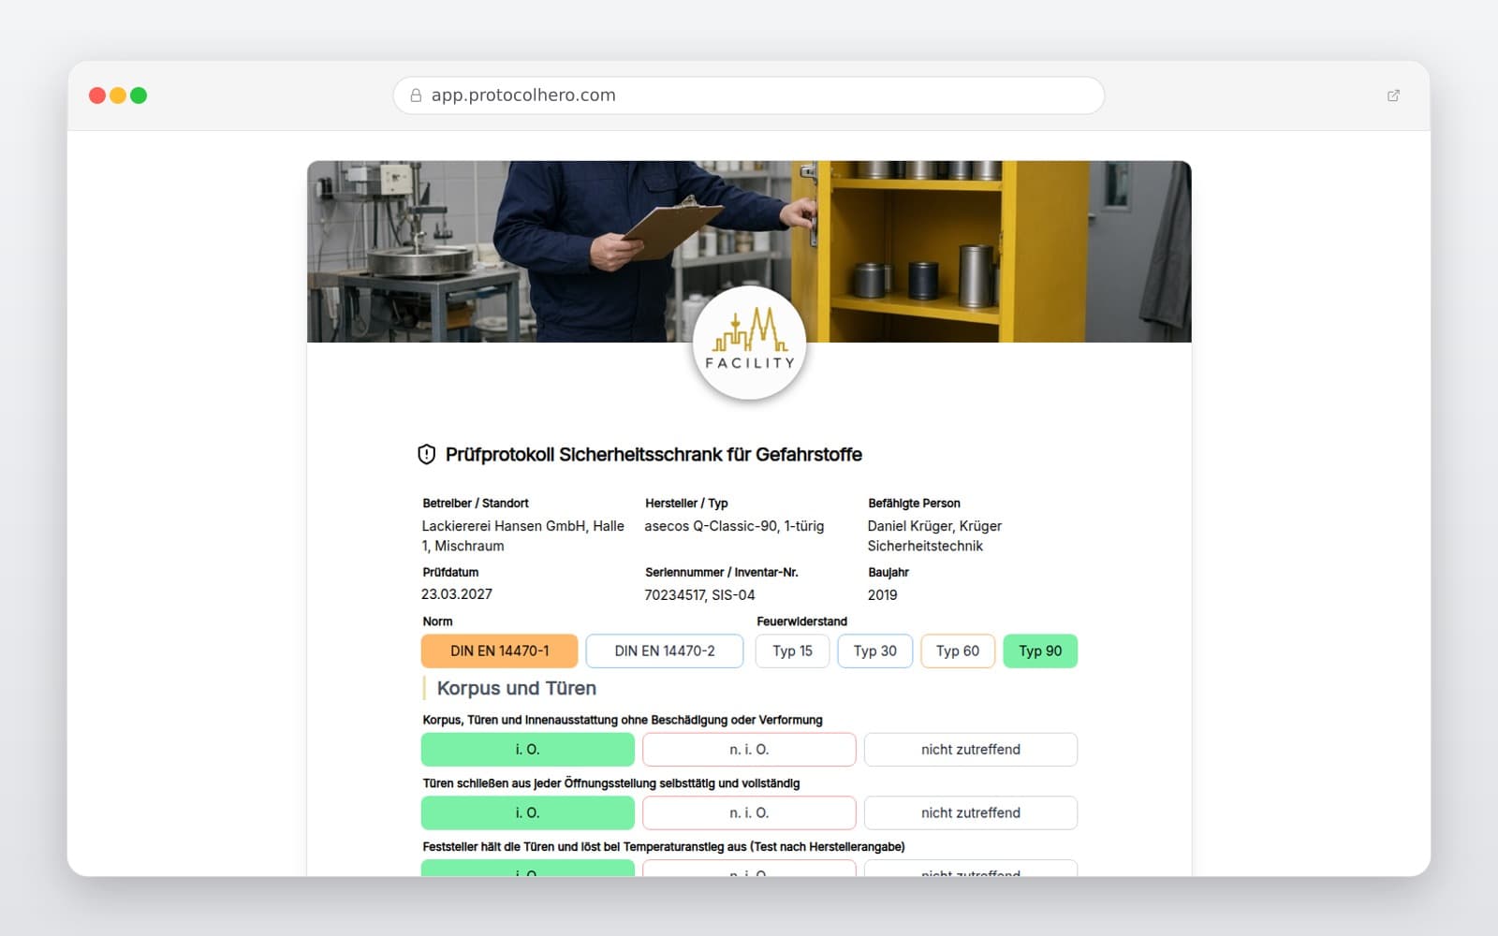This screenshot has width=1498, height=936.
Task: Click inspection date 23.03.2027
Action: coord(457,594)
